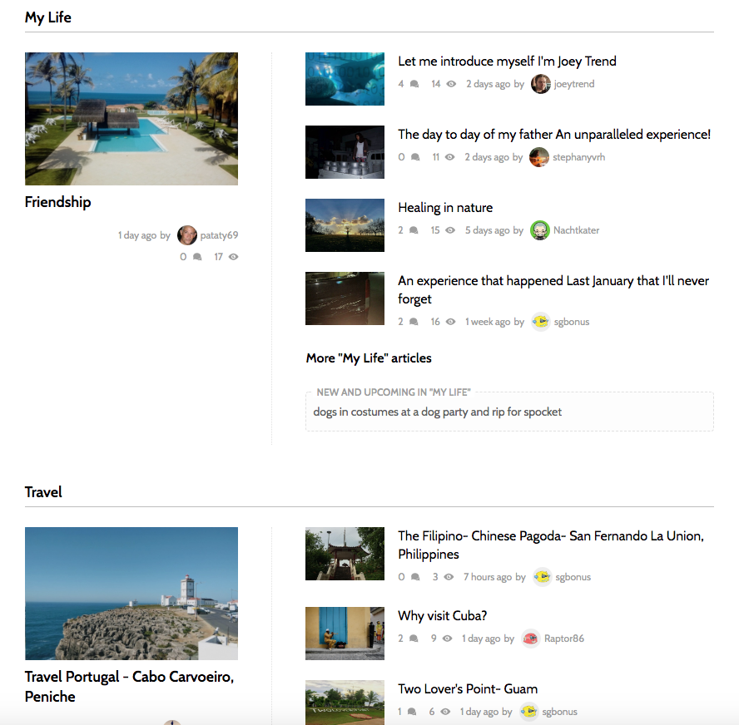Open the My Life section heading
This screenshot has width=739, height=725.
click(48, 17)
